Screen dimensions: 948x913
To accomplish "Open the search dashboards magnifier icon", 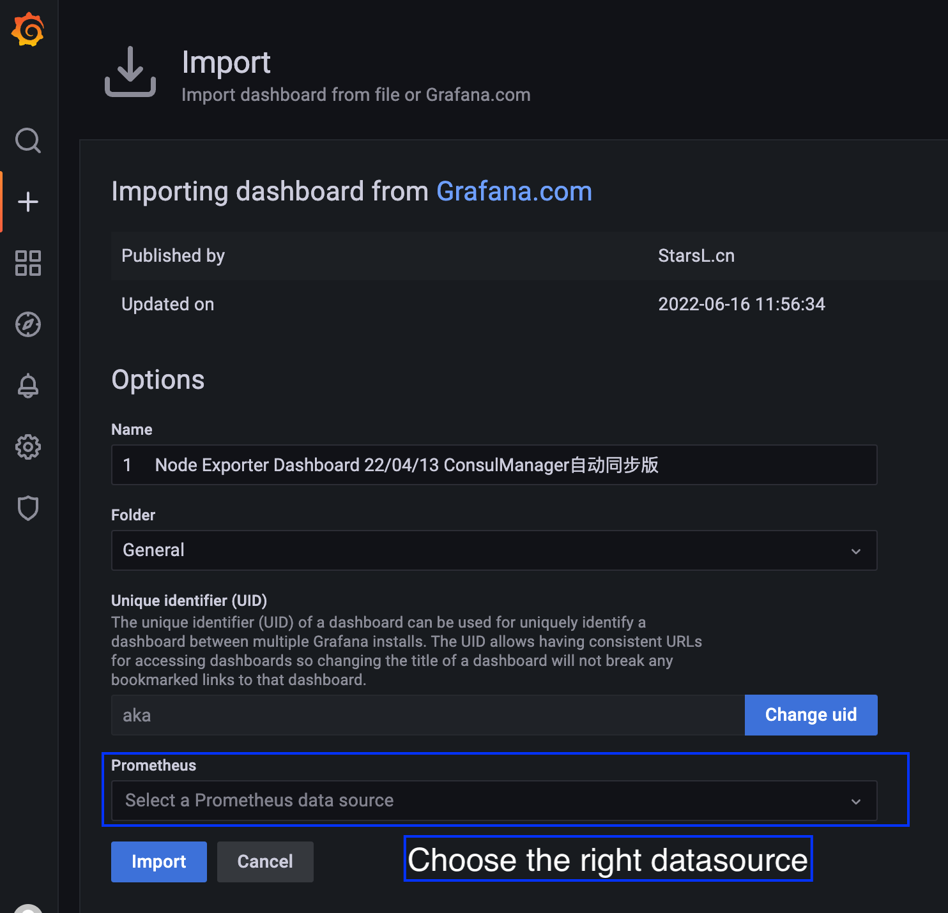I will pos(28,140).
